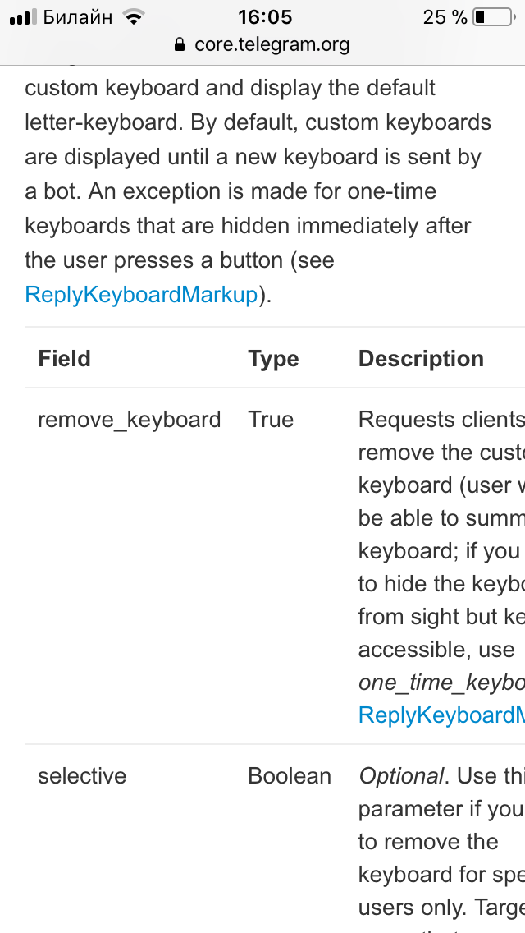The height and width of the screenshot is (933, 525).
Task: Tap the battery level icon
Action: [494, 17]
